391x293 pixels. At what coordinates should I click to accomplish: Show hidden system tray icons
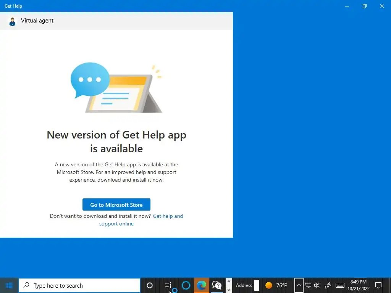[299, 285]
